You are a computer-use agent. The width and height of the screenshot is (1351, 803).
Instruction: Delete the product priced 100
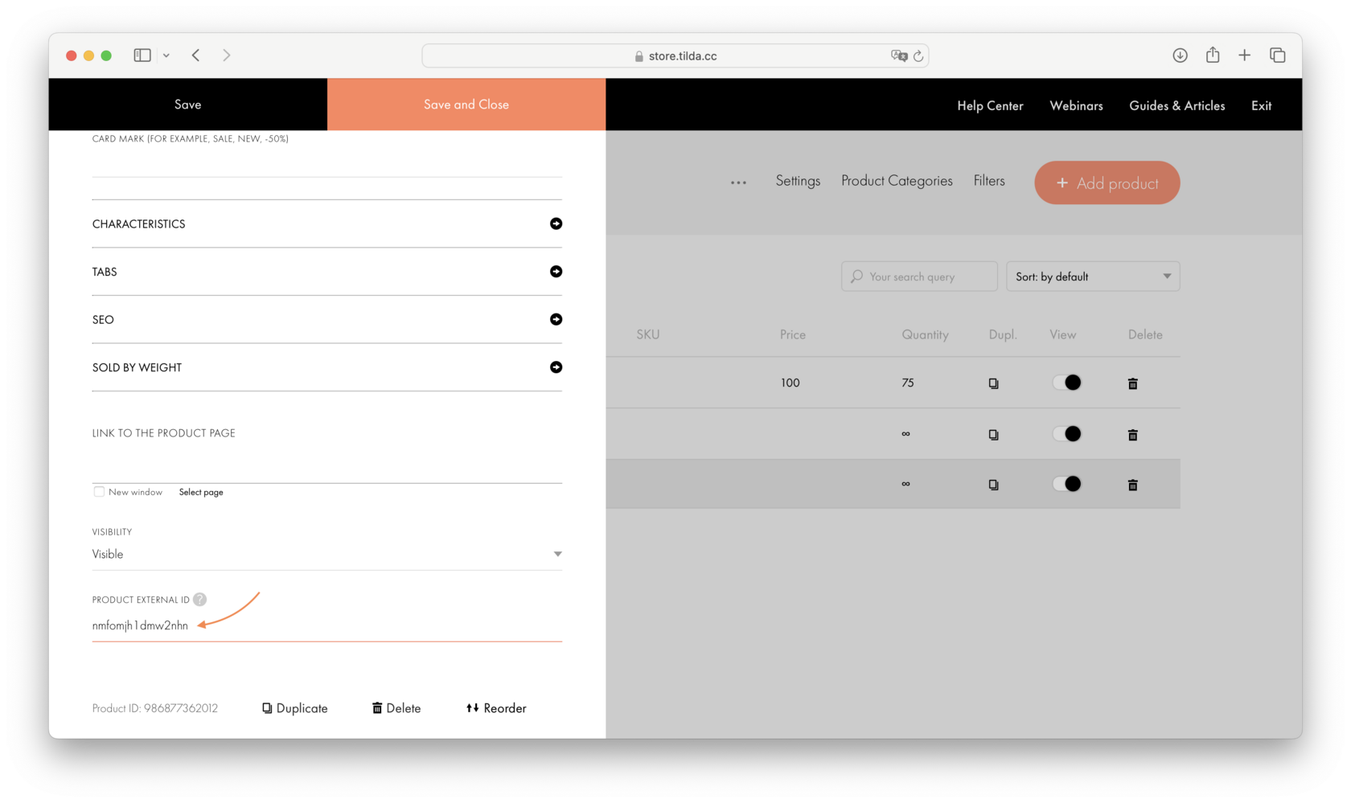click(1132, 383)
